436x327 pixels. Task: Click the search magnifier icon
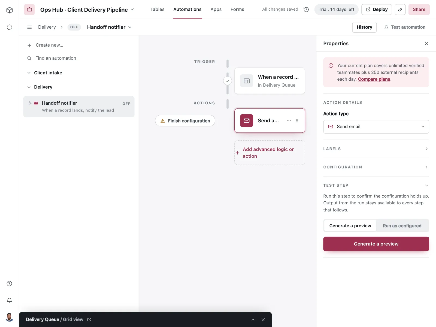(29, 58)
